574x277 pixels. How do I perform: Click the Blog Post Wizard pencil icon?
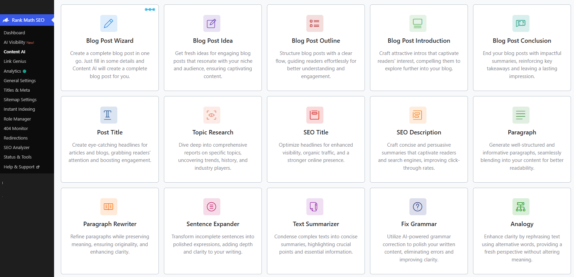tap(109, 23)
